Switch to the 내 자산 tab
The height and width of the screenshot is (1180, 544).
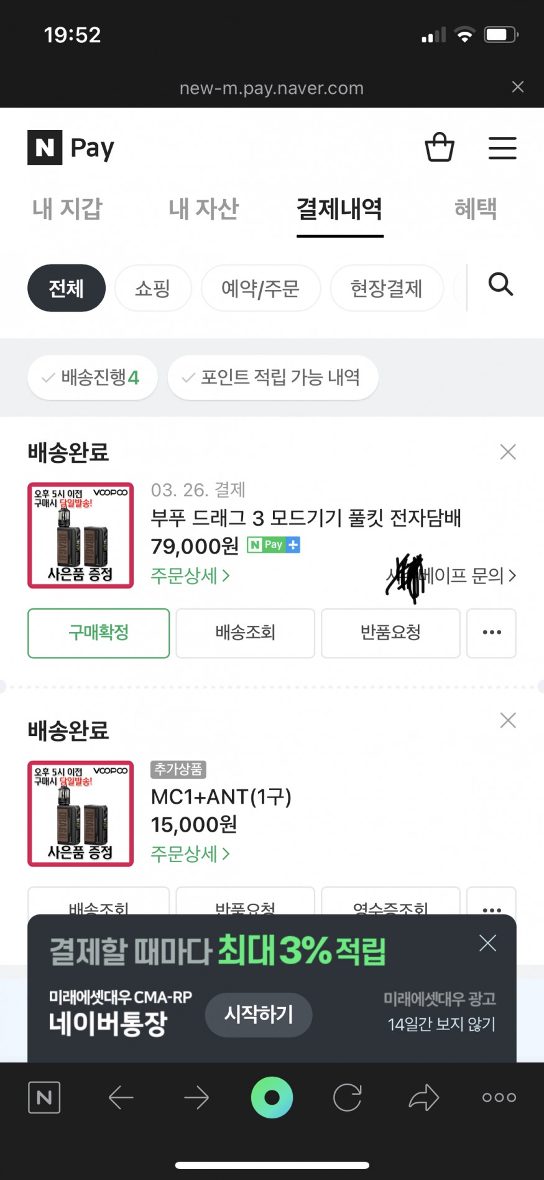(203, 209)
